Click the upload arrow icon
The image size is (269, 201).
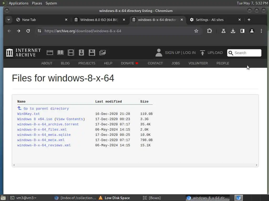coord(203,53)
